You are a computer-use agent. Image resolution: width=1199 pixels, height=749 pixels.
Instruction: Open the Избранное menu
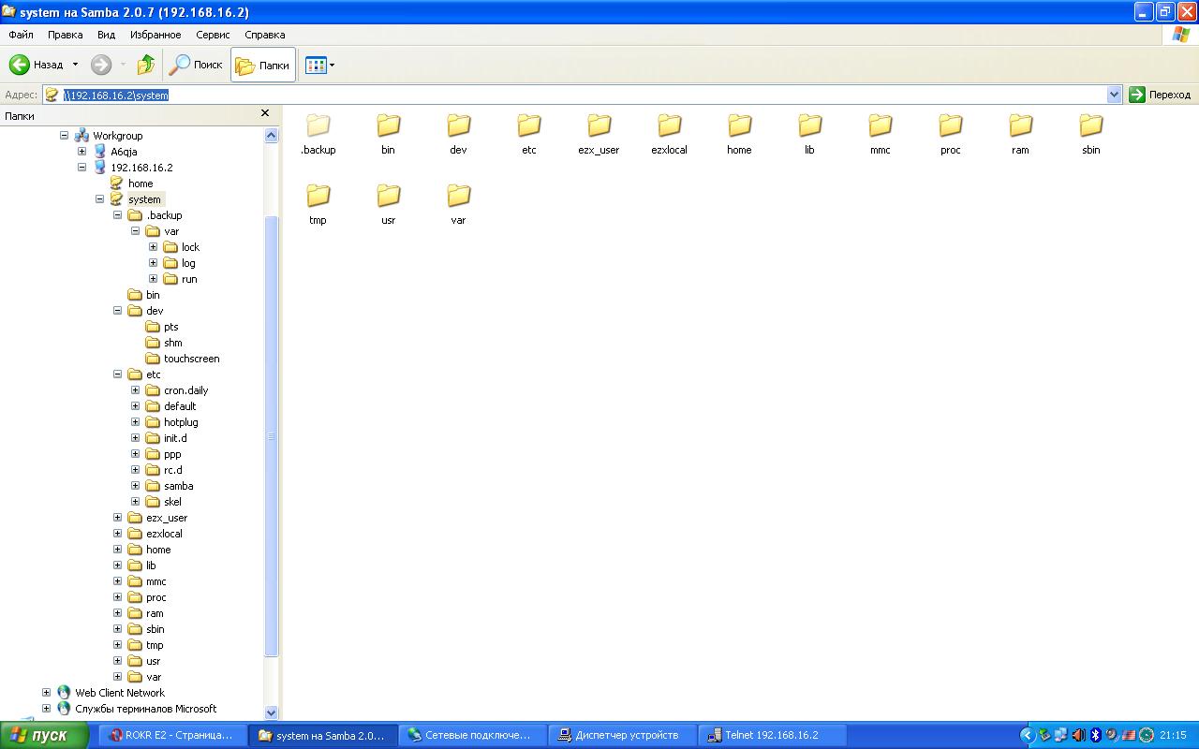156,35
